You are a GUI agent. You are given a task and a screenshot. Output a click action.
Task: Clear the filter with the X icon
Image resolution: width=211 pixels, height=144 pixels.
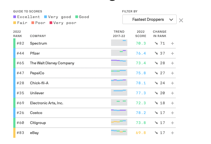tap(181, 20)
